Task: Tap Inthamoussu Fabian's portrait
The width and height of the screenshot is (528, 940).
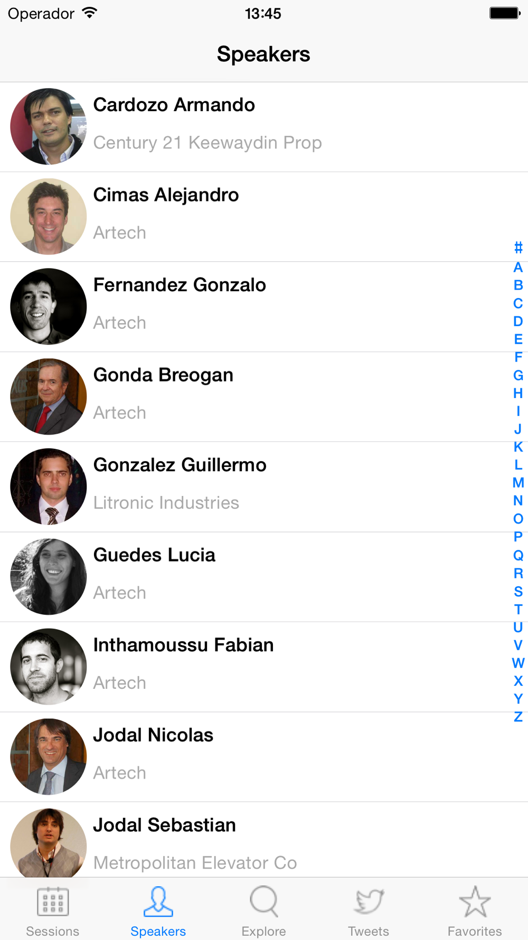Action: [49, 667]
